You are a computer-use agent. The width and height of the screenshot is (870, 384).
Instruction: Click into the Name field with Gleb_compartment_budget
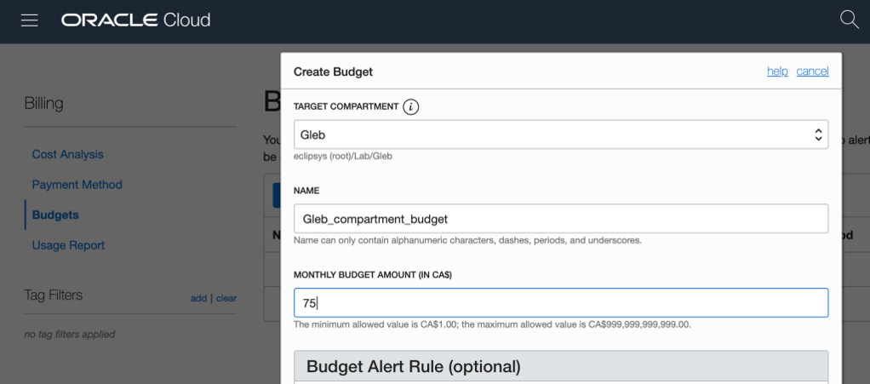[560, 219]
